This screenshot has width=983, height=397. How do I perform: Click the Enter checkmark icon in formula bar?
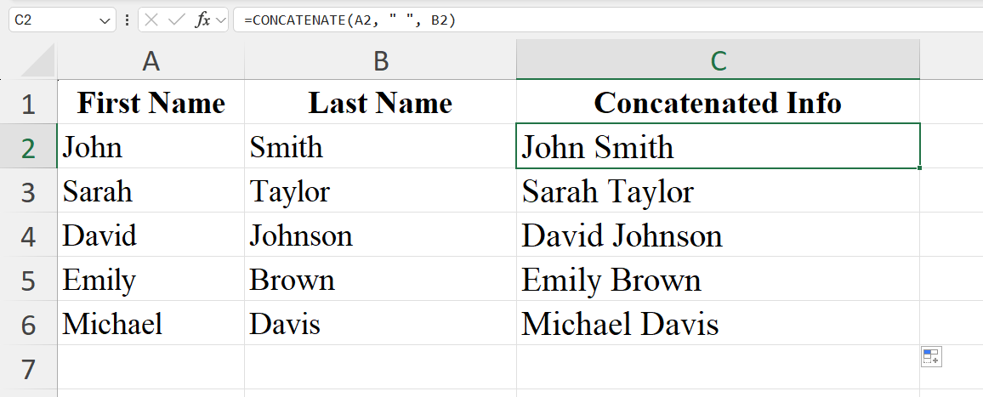pos(177,20)
